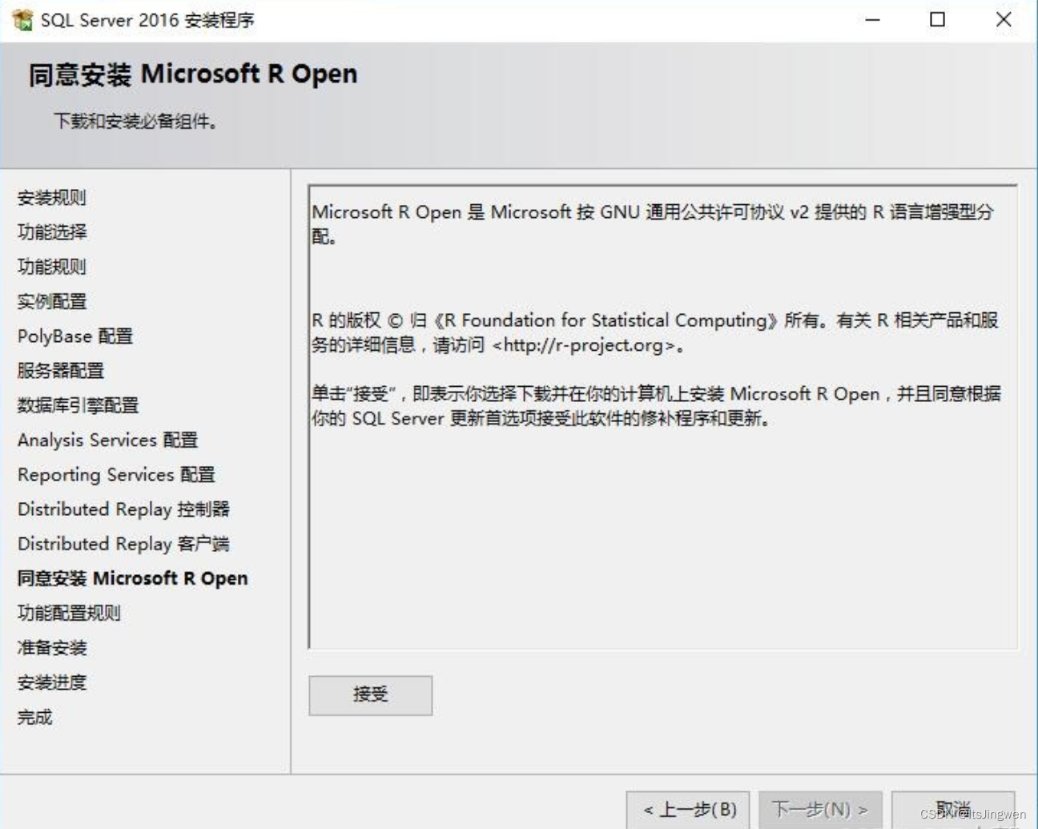Select 实例配置 step in the sidebar
This screenshot has width=1038, height=829.
52,301
